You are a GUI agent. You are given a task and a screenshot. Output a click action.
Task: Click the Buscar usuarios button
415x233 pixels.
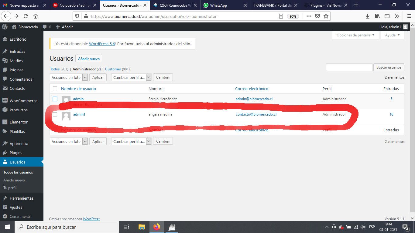click(389, 67)
